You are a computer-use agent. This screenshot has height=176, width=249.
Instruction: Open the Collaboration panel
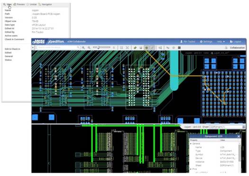click(235, 47)
